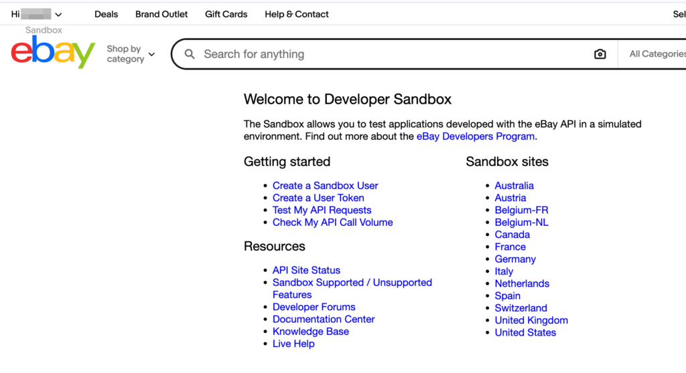
Task: Click the Sandbox sites heading
Action: (x=507, y=162)
